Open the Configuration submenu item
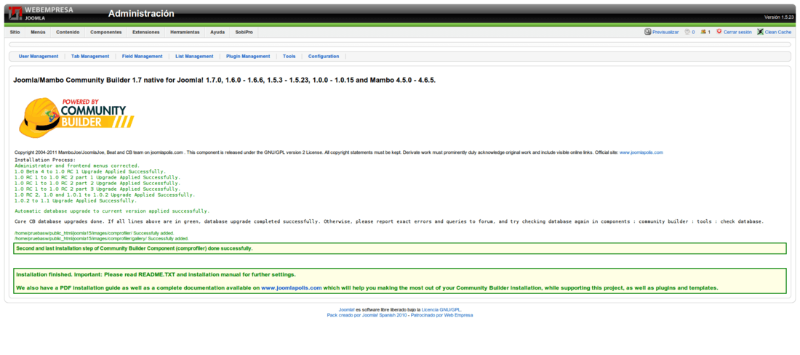This screenshot has width=800, height=355. click(324, 57)
